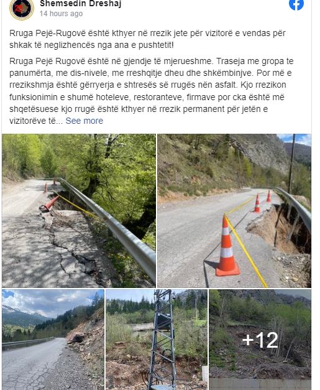Open Shemsedin Dreshaj profile name link
The width and height of the screenshot is (320, 390).
point(81,4)
